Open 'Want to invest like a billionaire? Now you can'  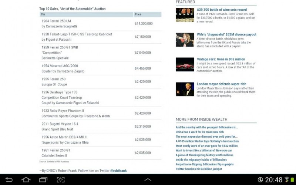coord(204,150)
